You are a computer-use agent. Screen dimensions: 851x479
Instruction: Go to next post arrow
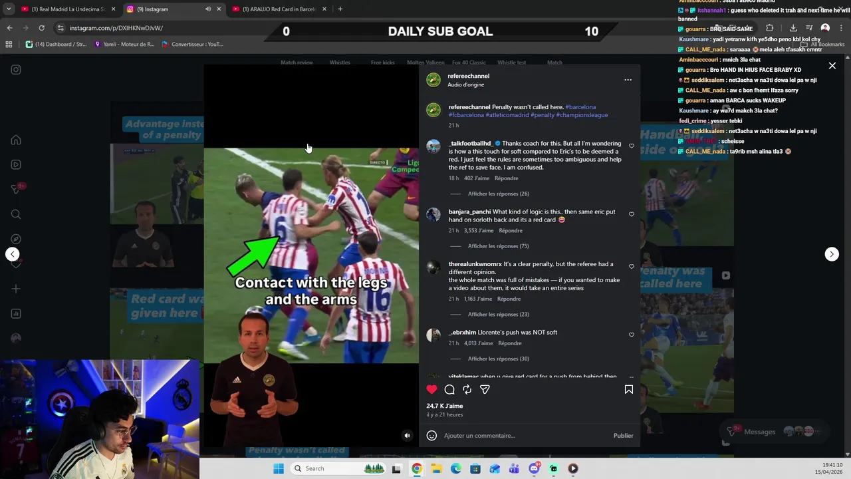(832, 254)
